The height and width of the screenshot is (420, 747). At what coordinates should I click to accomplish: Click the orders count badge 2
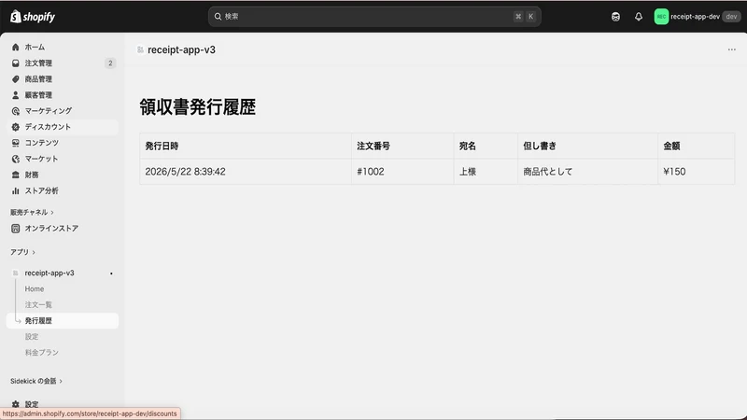click(110, 63)
